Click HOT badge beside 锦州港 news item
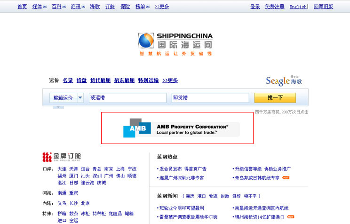 [x=290, y=217]
